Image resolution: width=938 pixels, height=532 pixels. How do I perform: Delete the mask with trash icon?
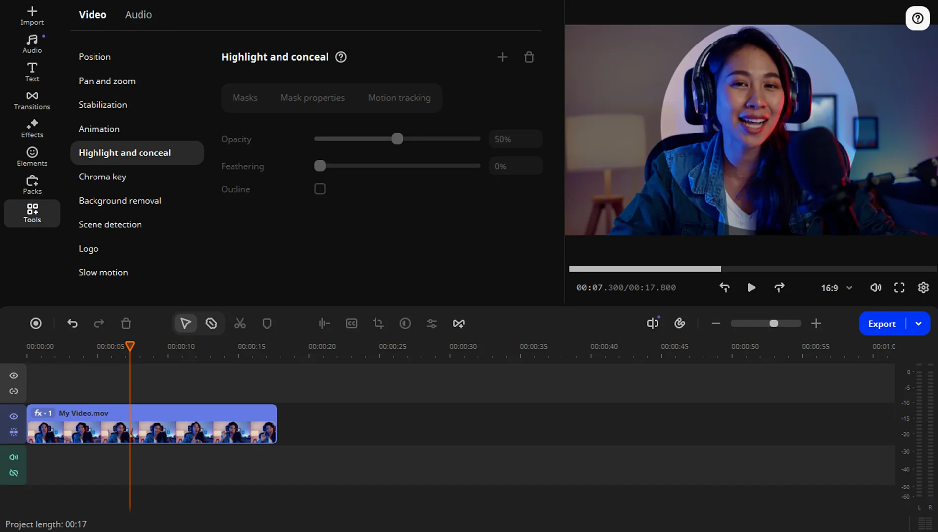(x=529, y=57)
